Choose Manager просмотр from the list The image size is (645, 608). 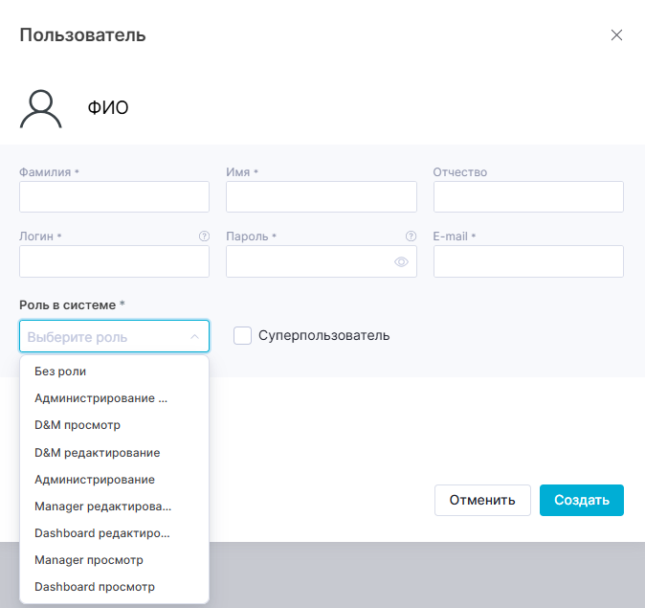click(88, 560)
